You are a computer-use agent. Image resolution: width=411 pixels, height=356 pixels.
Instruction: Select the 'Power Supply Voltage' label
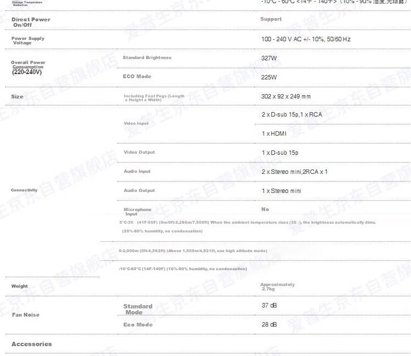click(28, 40)
